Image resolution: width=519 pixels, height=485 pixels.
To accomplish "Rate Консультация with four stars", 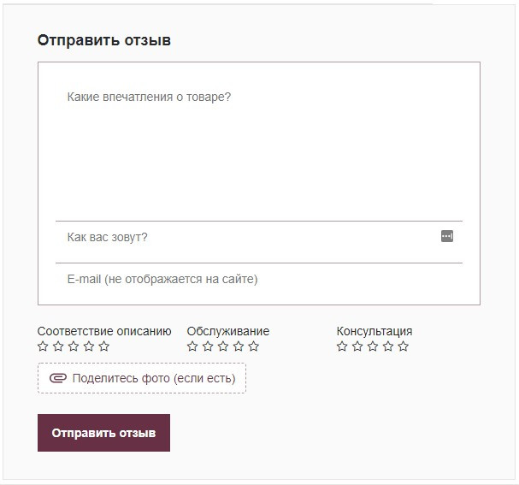I will 388,346.
